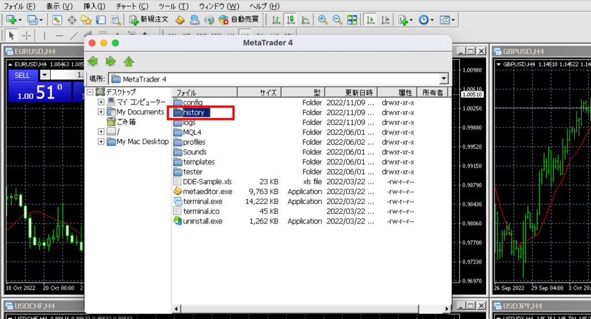Sort by the サイズ column header
Screen dimensions: 591x319
(x=259, y=92)
